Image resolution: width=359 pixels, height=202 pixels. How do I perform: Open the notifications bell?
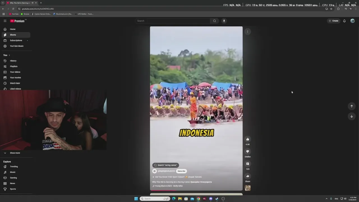(x=344, y=21)
